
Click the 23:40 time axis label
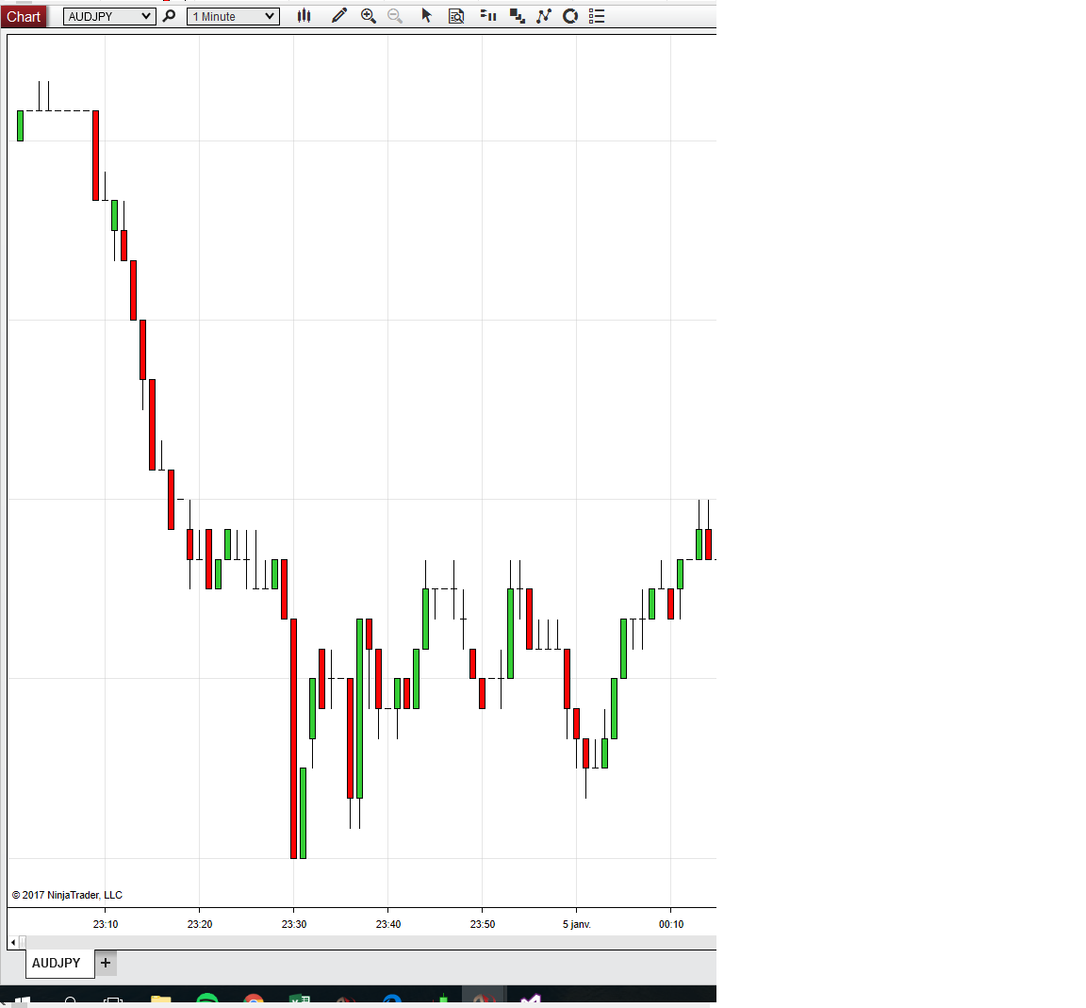388,924
